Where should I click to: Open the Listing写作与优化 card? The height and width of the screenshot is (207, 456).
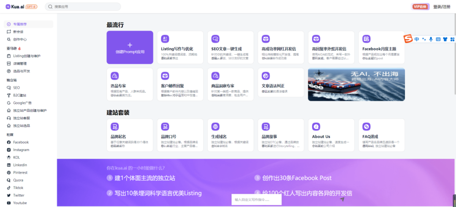tap(180, 47)
